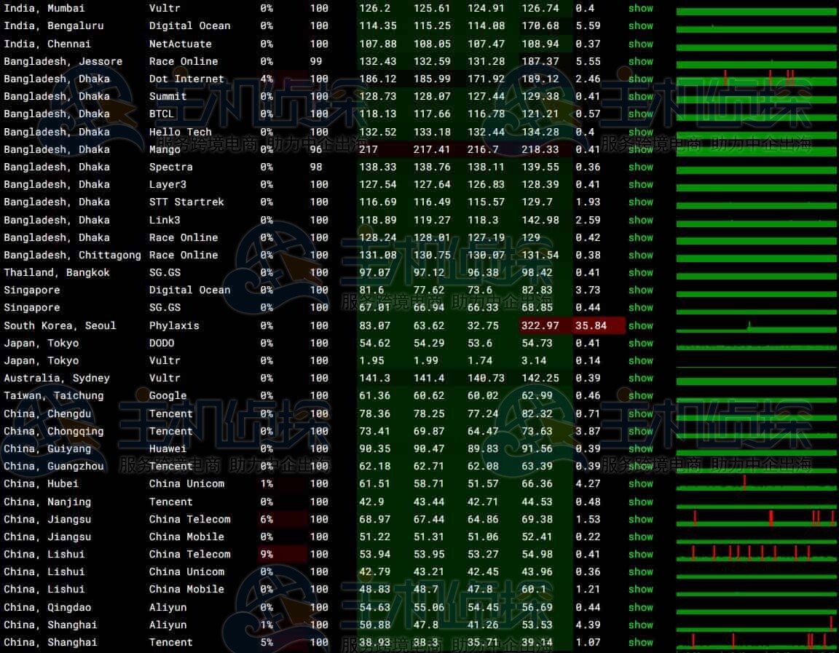839x653 pixels.
Task: Click show for Shanghai Tencent row
Action: 640,642
